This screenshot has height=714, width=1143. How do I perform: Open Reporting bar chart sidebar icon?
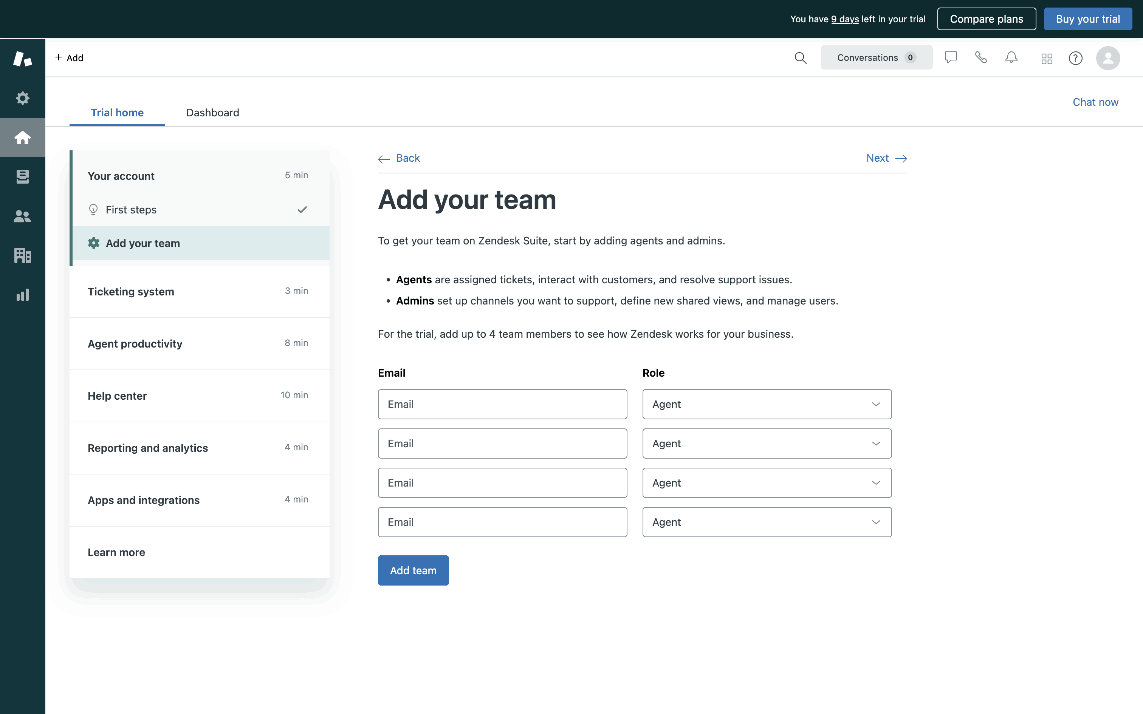[22, 295]
